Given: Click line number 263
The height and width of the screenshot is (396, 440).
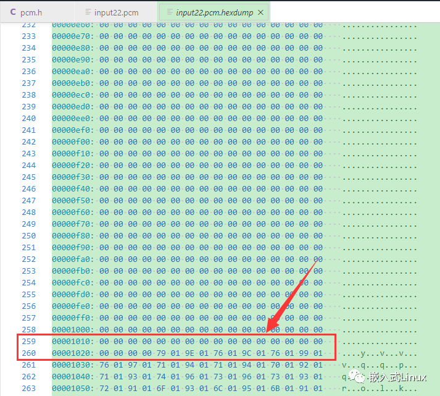Looking at the screenshot, I should [29, 389].
